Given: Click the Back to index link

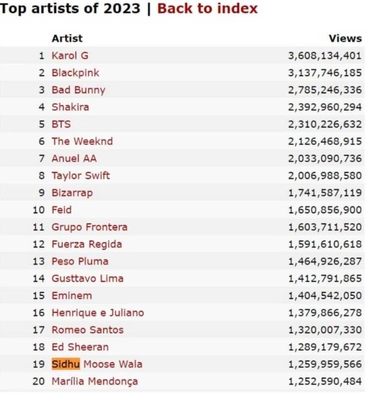Looking at the screenshot, I should [x=207, y=8].
